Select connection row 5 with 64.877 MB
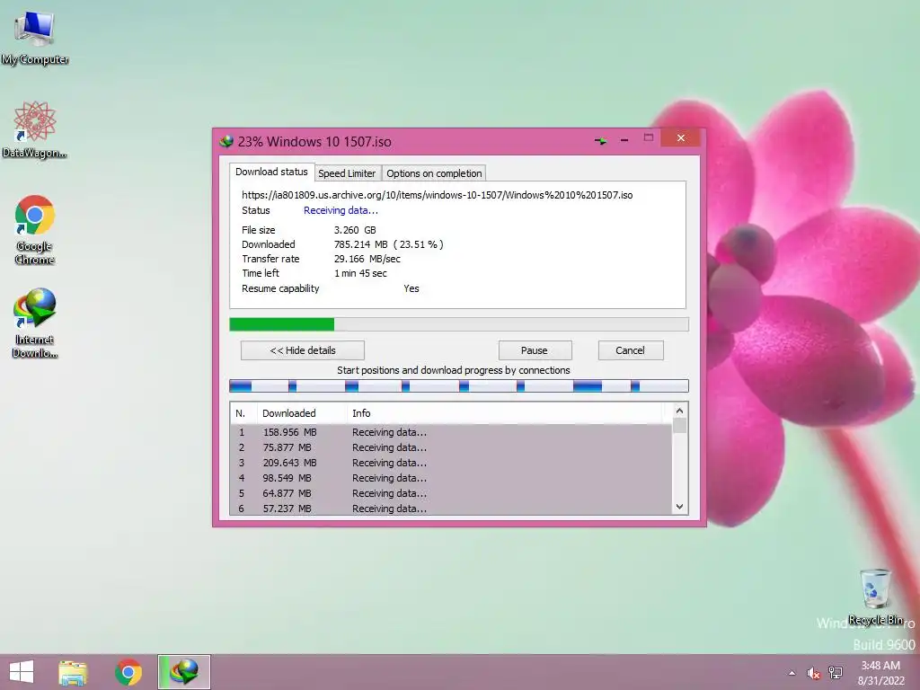Screen dimensions: 920x690 click(451, 493)
